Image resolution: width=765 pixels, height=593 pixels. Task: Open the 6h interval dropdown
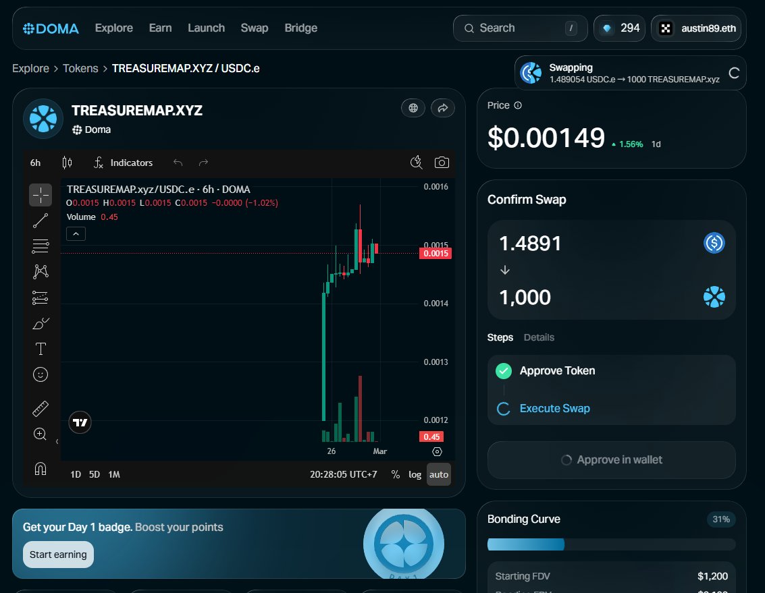tap(36, 163)
